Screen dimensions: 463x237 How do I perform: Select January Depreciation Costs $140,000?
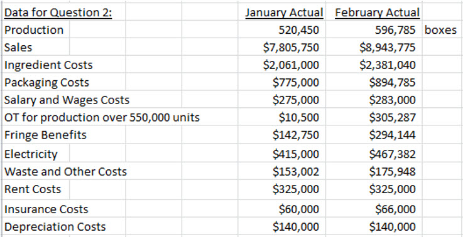click(296, 227)
